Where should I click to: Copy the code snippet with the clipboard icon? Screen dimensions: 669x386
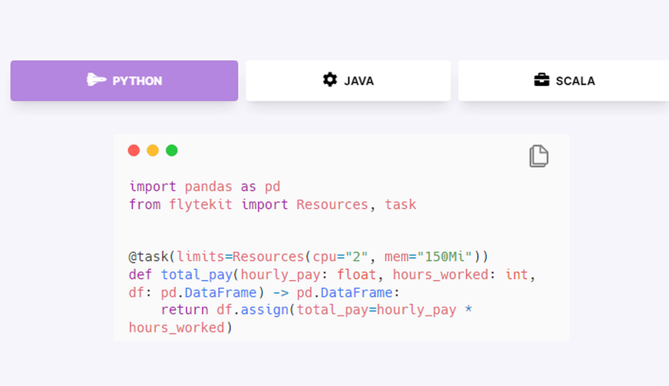pyautogui.click(x=539, y=156)
